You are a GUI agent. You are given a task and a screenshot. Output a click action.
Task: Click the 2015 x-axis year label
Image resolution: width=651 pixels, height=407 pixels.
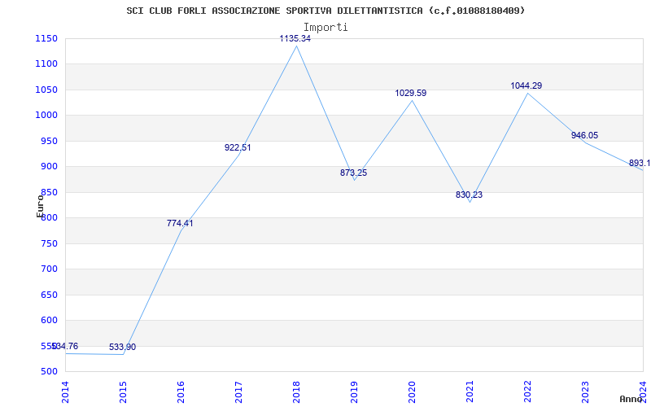pyautogui.click(x=123, y=392)
